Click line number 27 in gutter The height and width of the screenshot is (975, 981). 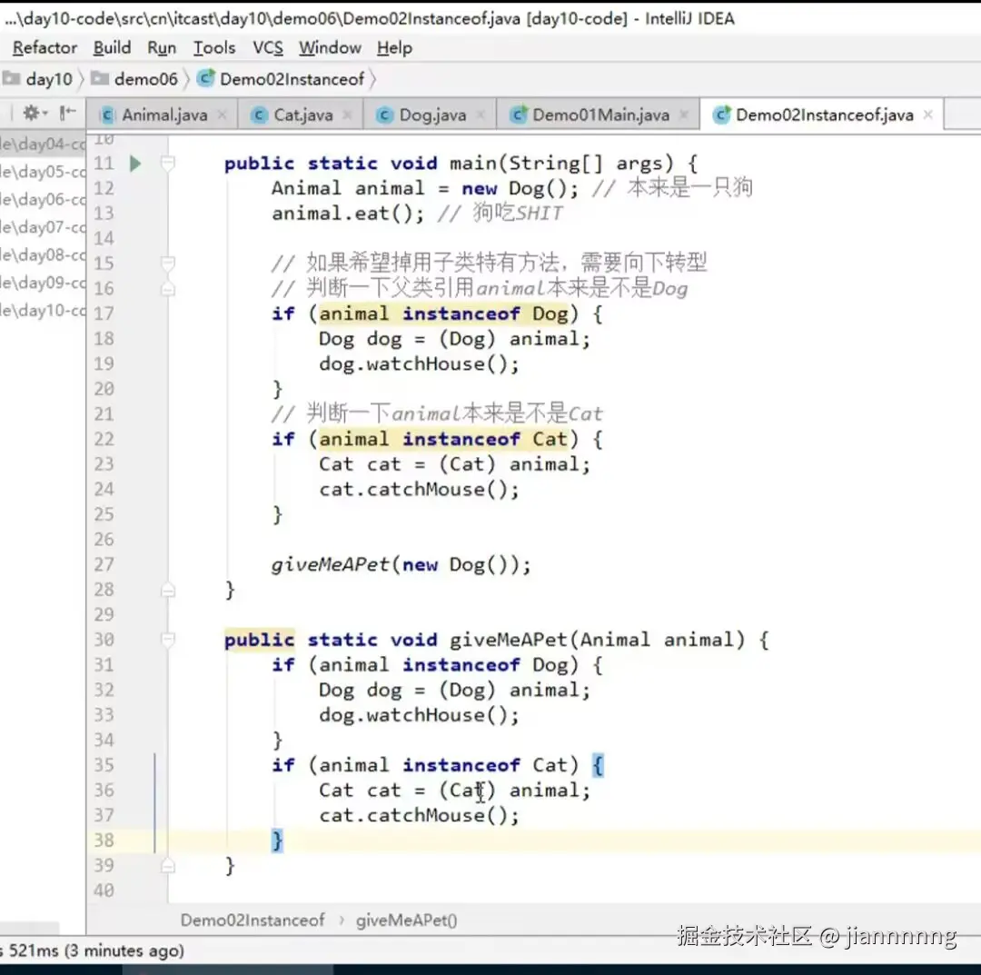pos(104,564)
